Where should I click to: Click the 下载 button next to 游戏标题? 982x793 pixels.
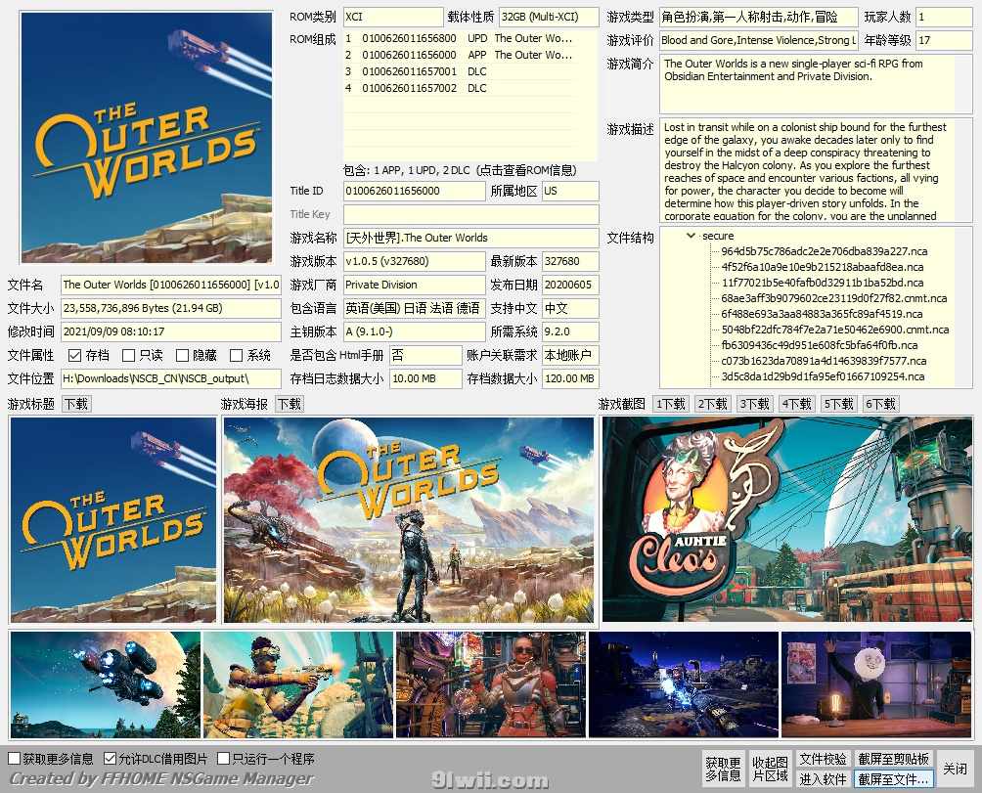click(76, 405)
